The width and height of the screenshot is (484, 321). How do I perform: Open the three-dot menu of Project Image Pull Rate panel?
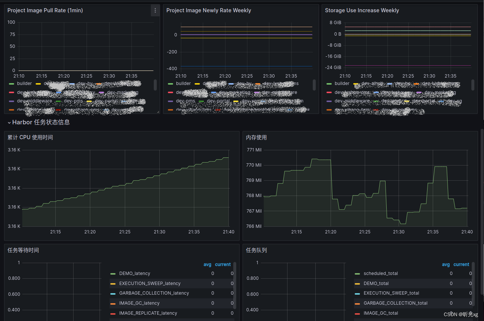click(x=155, y=10)
